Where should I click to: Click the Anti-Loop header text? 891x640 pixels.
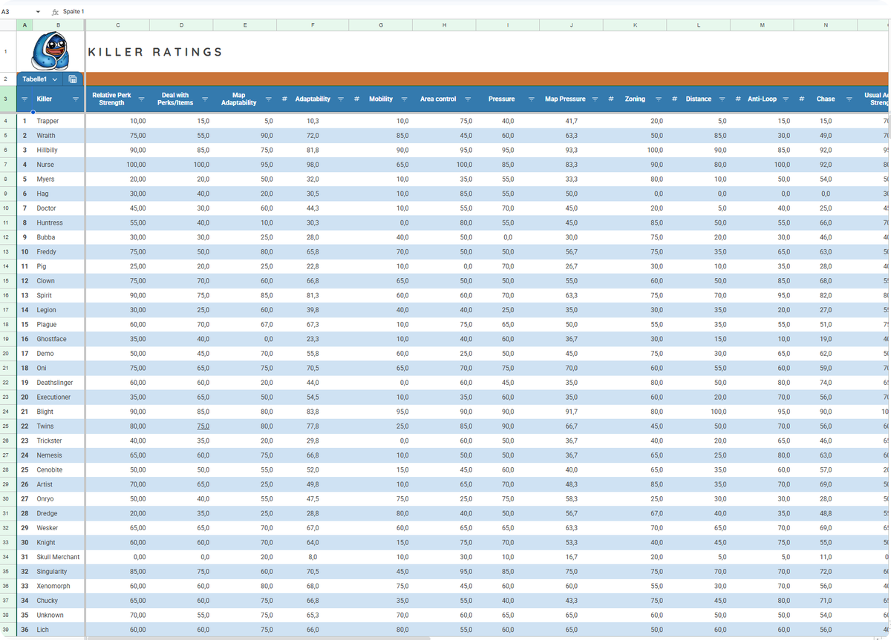pos(762,99)
